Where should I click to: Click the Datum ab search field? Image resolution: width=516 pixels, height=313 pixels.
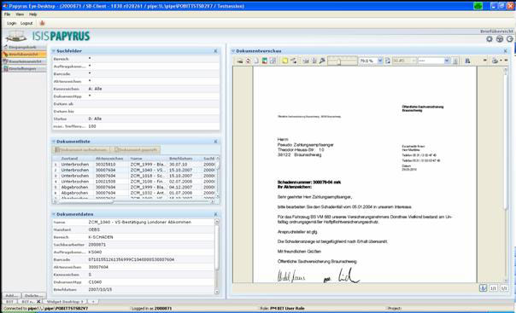coord(153,104)
